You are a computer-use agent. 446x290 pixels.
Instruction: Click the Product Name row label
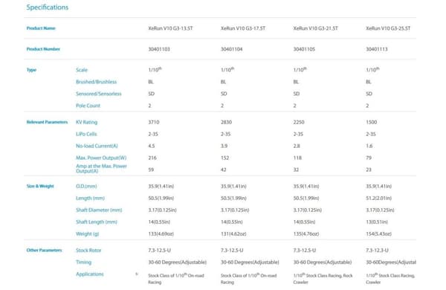click(x=41, y=28)
